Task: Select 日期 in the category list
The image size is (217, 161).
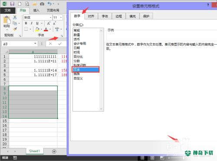Action: 77,48
